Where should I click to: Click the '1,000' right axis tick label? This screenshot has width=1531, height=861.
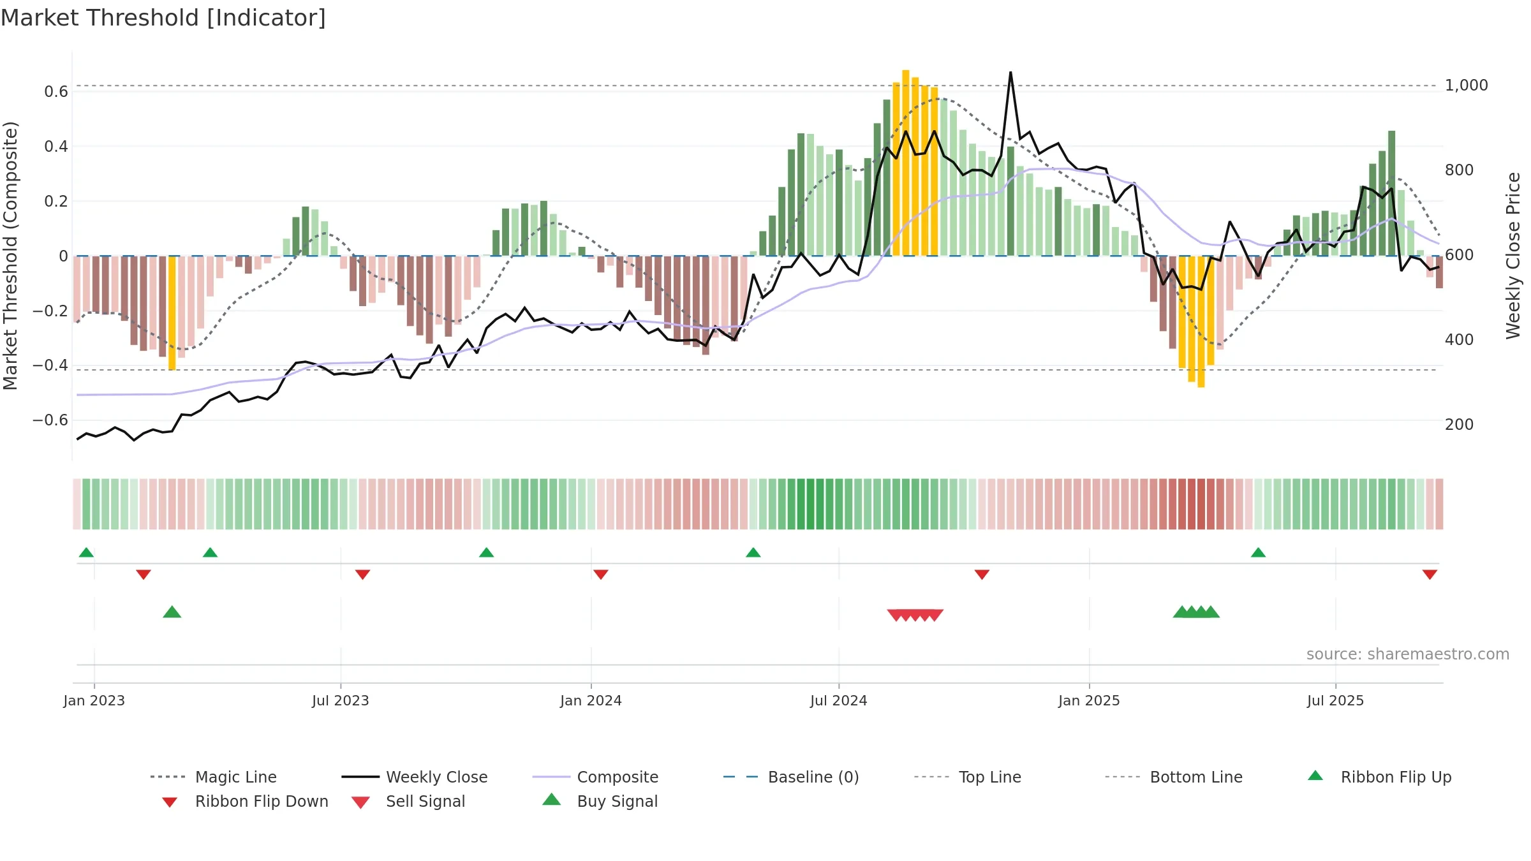[1467, 85]
